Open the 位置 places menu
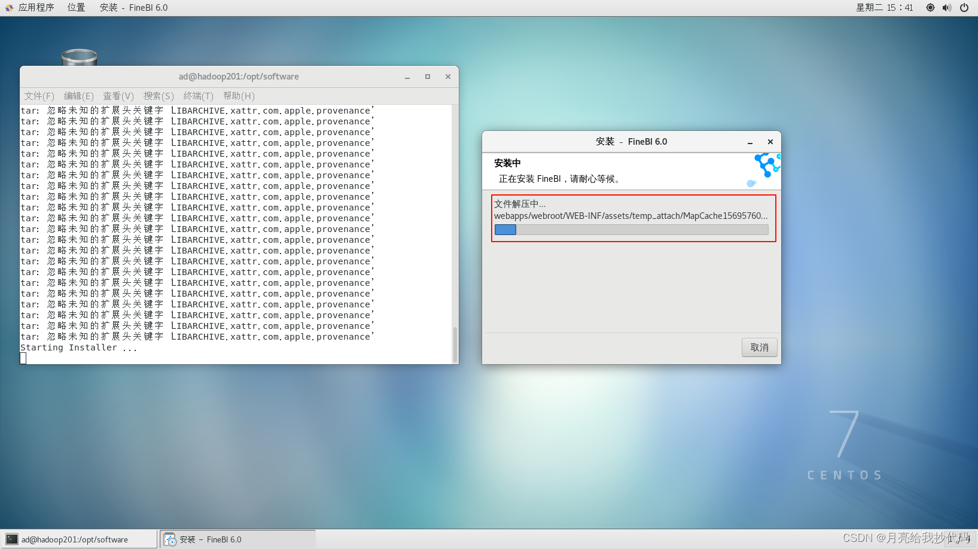 click(76, 8)
